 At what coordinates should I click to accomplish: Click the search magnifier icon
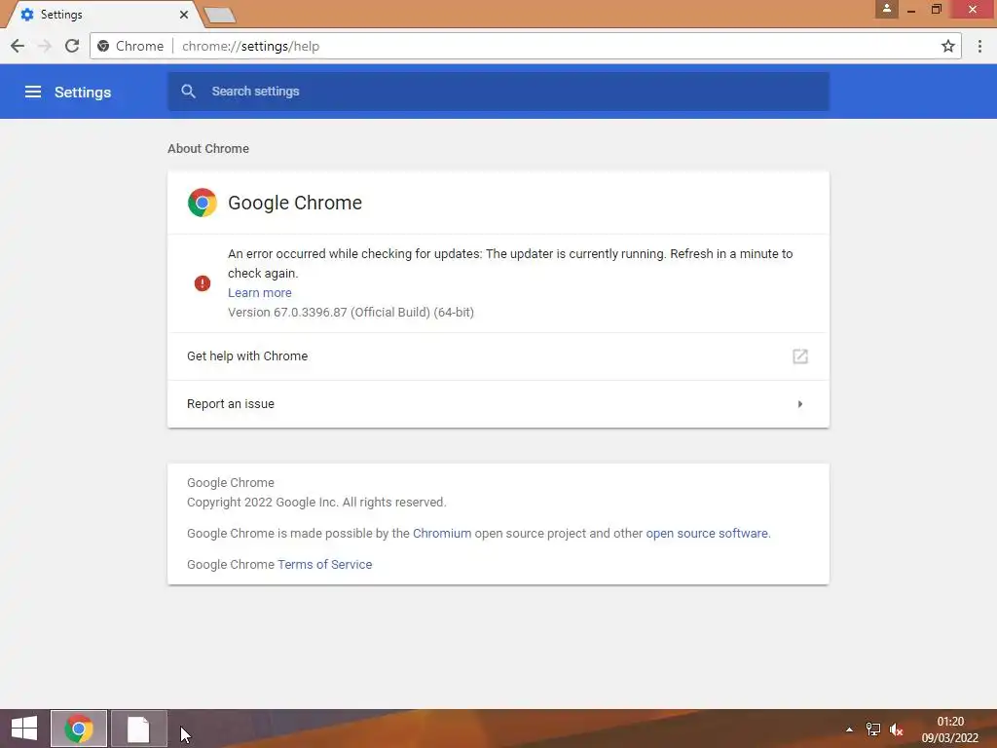188,92
